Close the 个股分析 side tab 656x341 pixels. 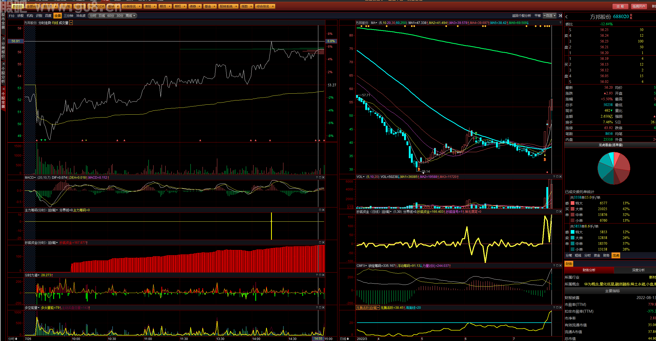[x=3, y=64]
